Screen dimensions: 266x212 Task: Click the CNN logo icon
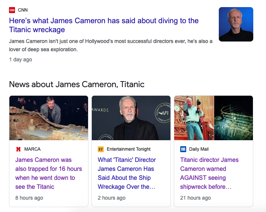[12, 10]
